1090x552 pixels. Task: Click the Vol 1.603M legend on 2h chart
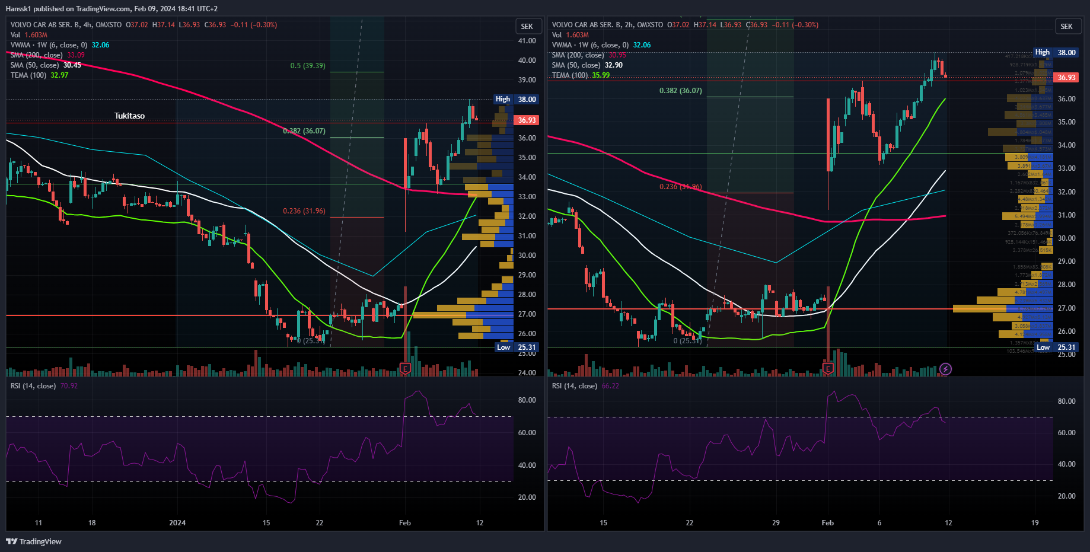(x=570, y=35)
